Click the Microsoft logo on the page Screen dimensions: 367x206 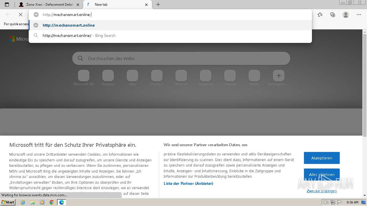coord(12,39)
